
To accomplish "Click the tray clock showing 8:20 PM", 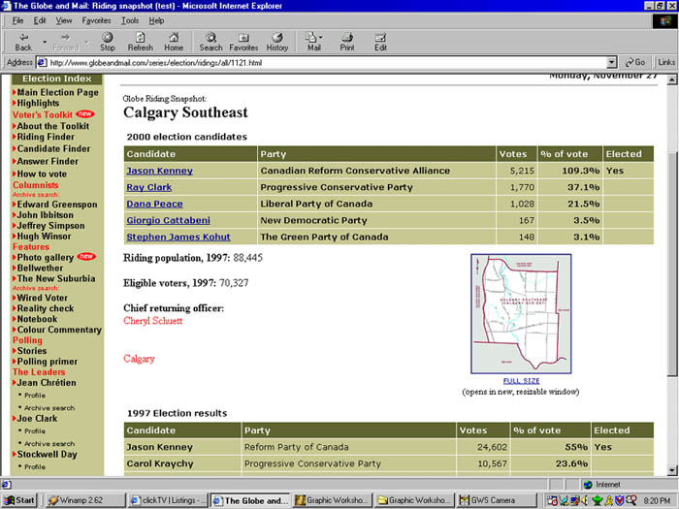I will coord(657,501).
